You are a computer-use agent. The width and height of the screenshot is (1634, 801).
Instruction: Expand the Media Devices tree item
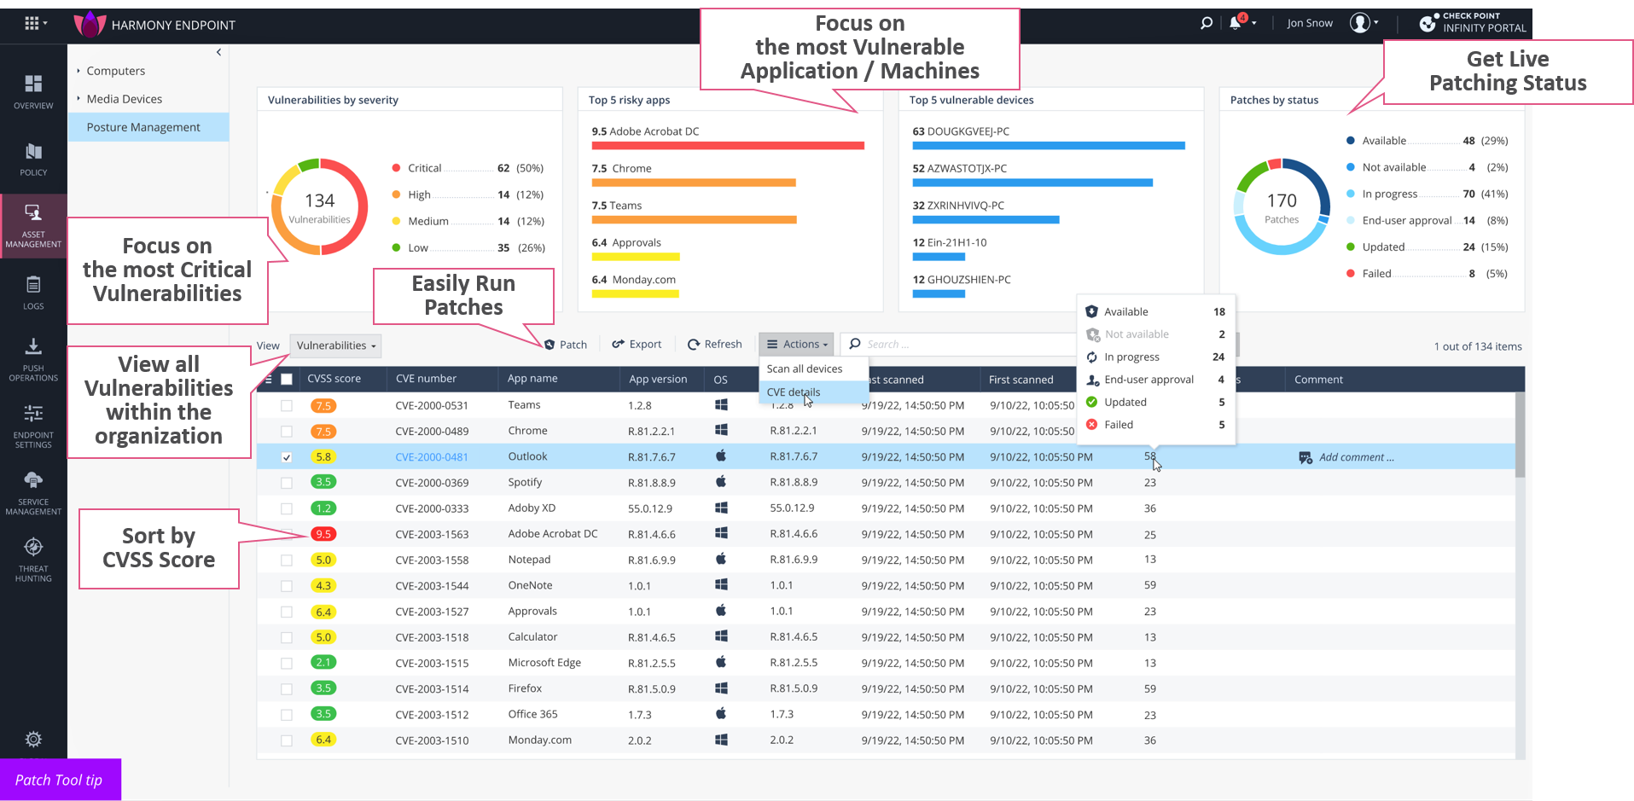pos(79,99)
